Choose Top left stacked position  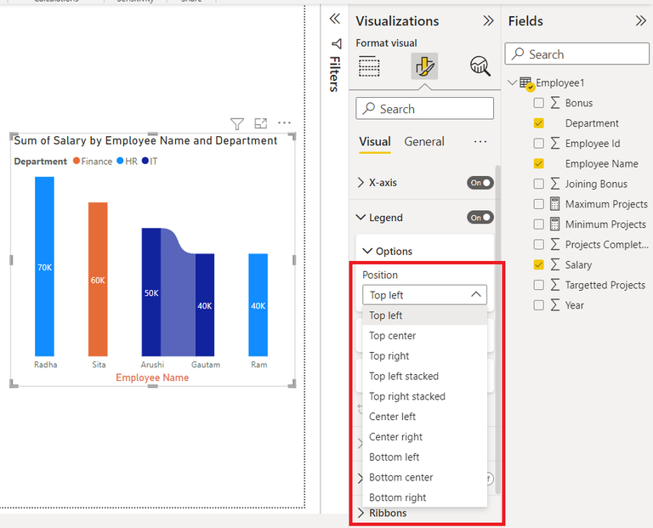click(424, 376)
